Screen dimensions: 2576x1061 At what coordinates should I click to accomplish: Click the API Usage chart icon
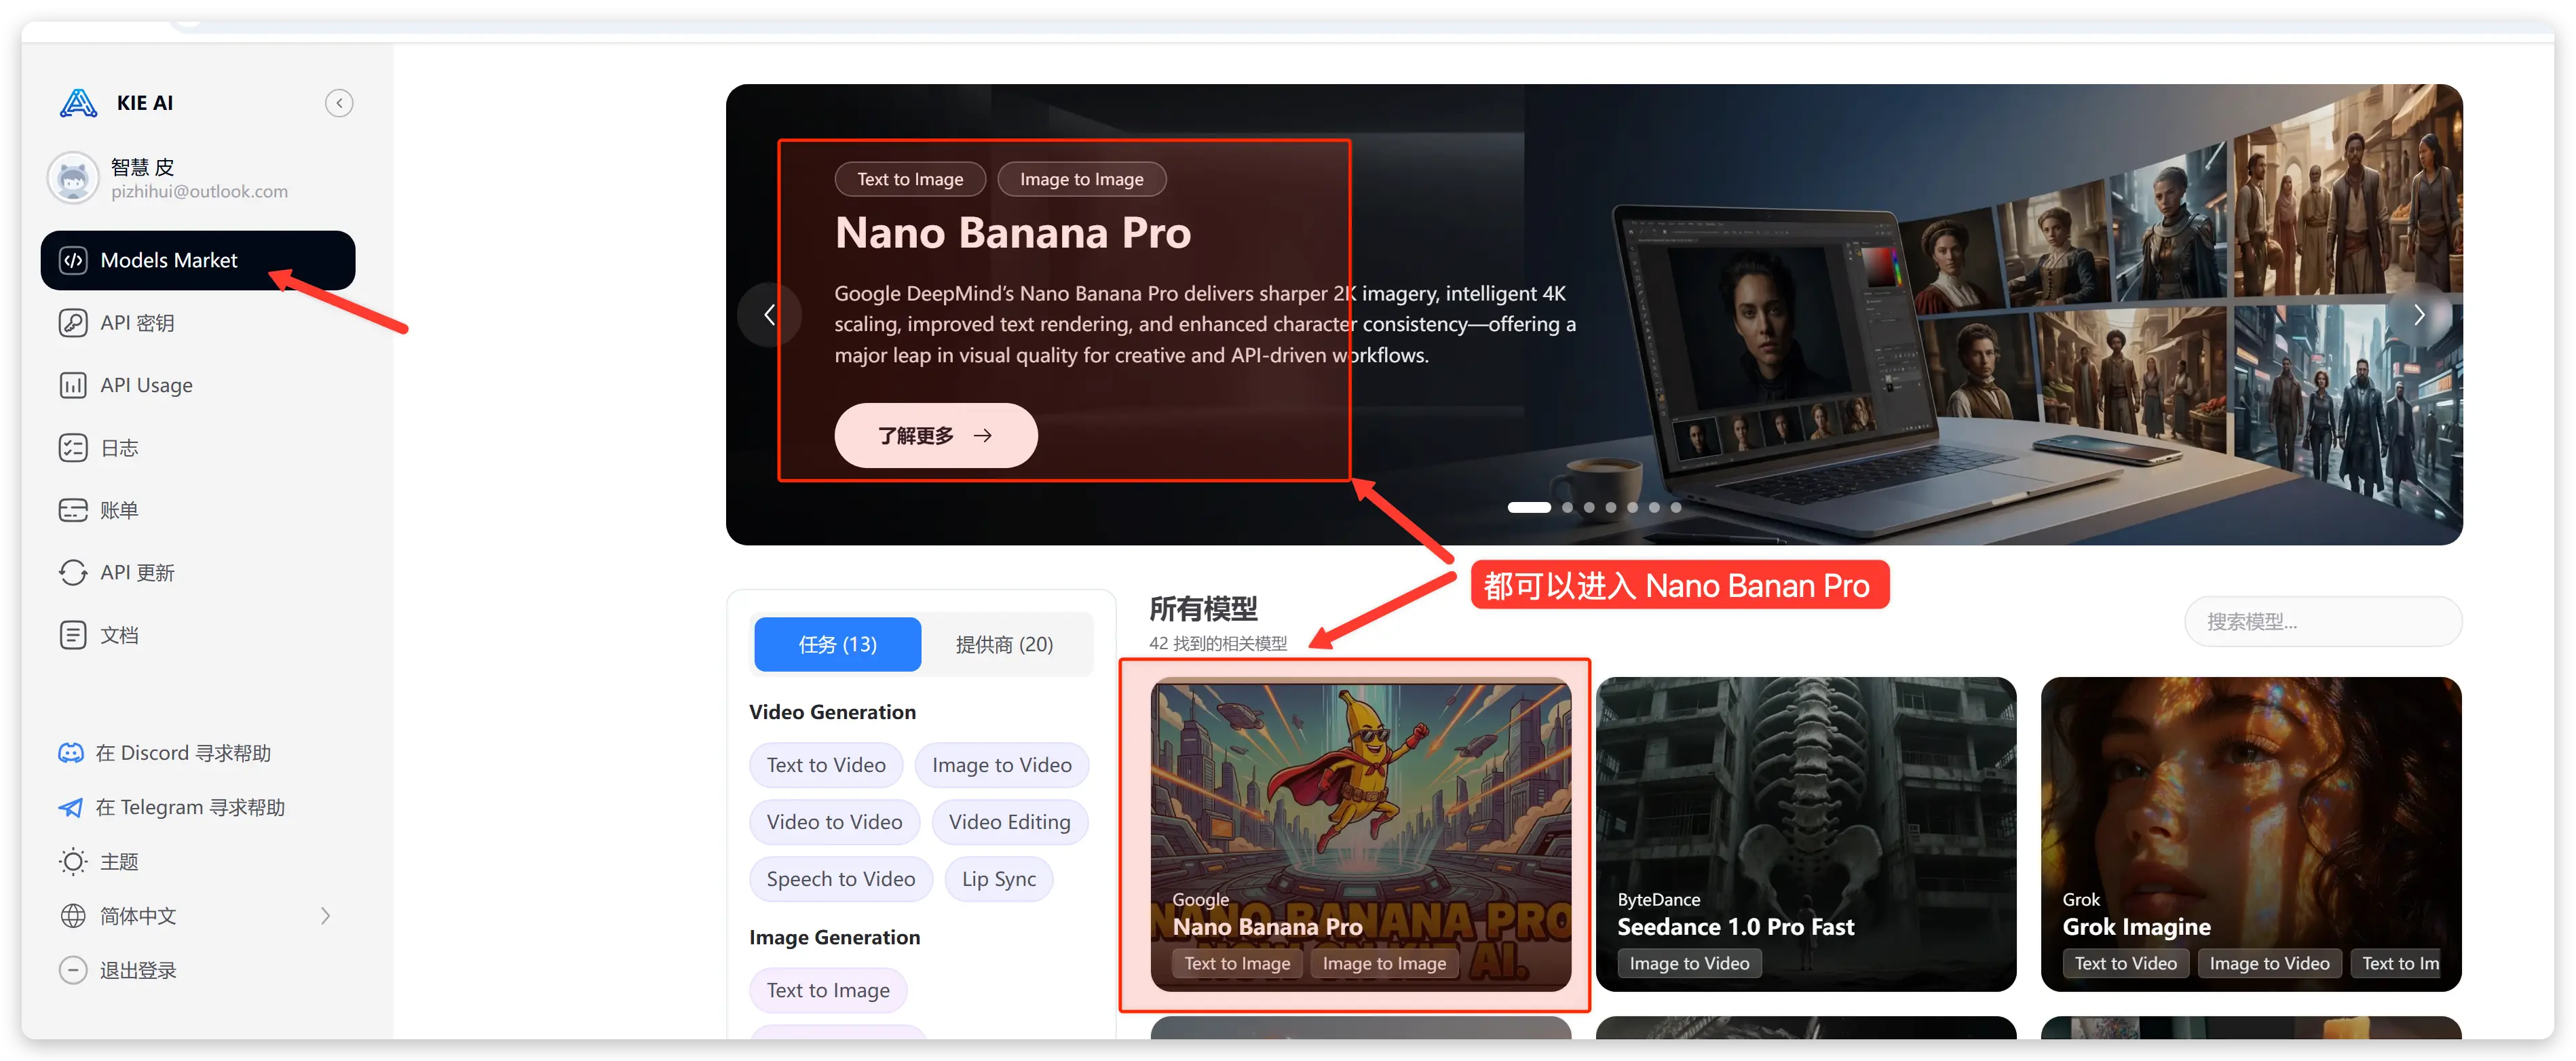tap(73, 386)
